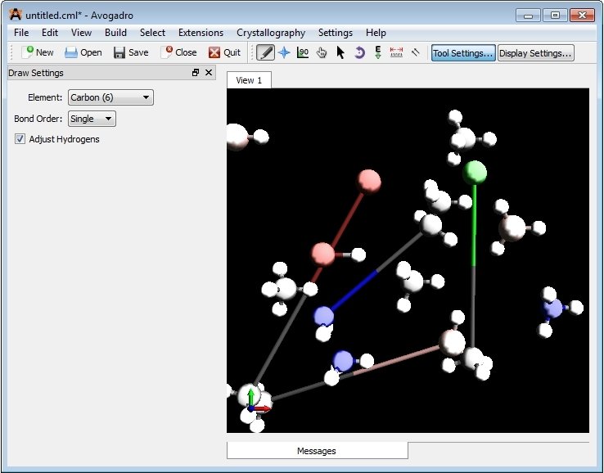Click the Save toolbar button

click(x=131, y=52)
